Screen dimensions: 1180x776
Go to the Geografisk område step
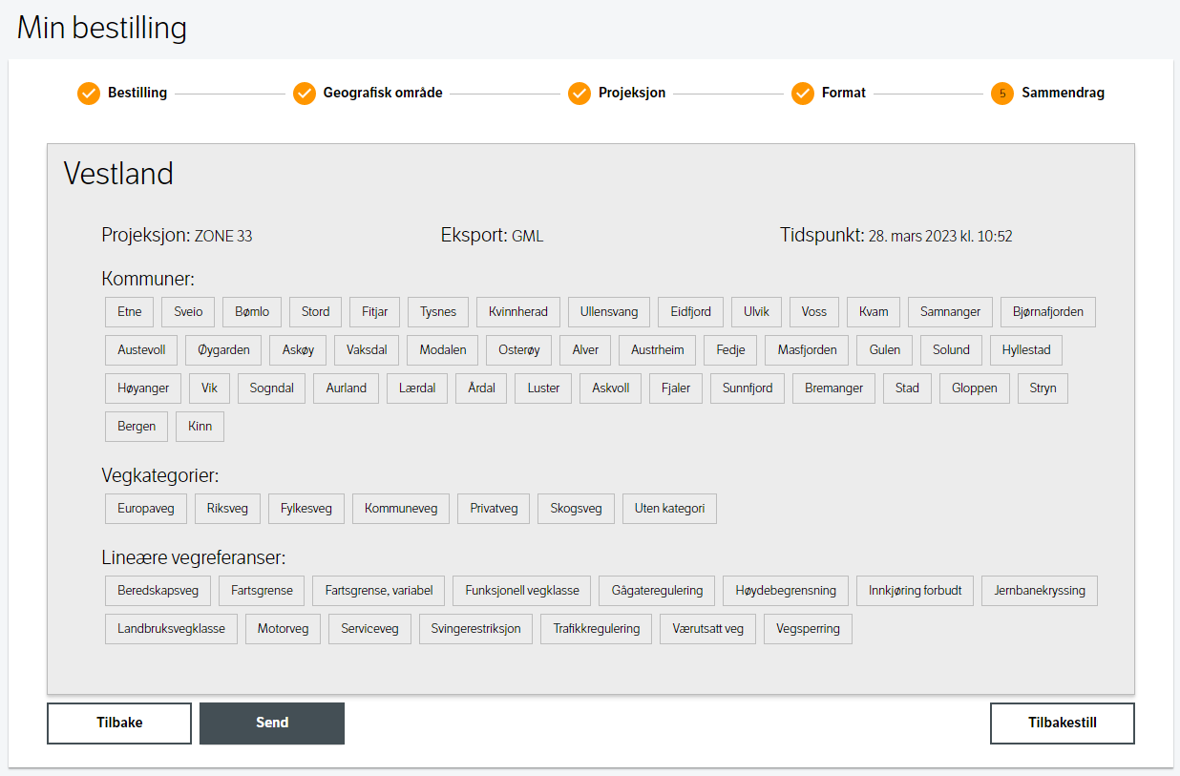pyautogui.click(x=368, y=94)
